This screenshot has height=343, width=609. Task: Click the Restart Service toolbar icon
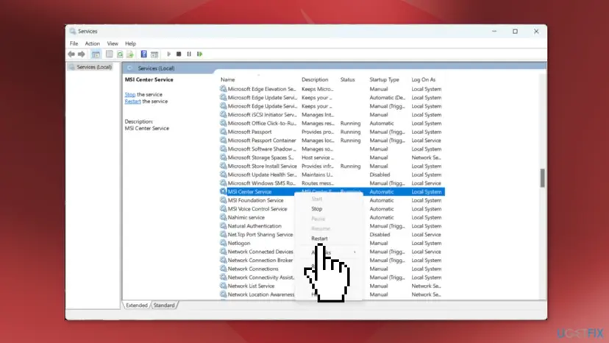[199, 54]
